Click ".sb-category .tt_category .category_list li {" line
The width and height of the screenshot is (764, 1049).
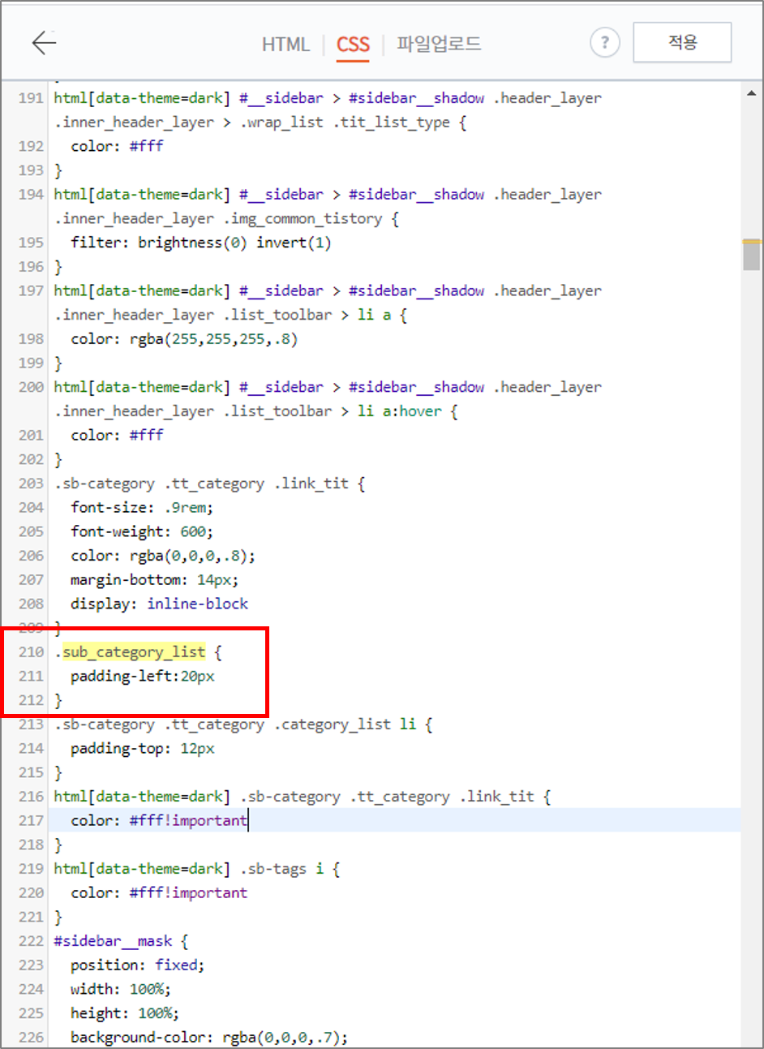pos(243,724)
